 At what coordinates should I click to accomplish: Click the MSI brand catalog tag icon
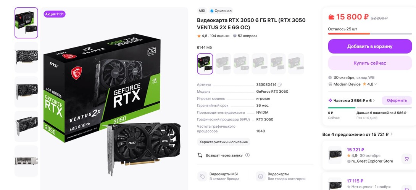tap(202, 176)
